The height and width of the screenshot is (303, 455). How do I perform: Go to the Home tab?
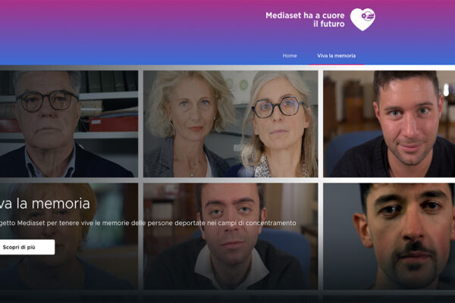(290, 55)
